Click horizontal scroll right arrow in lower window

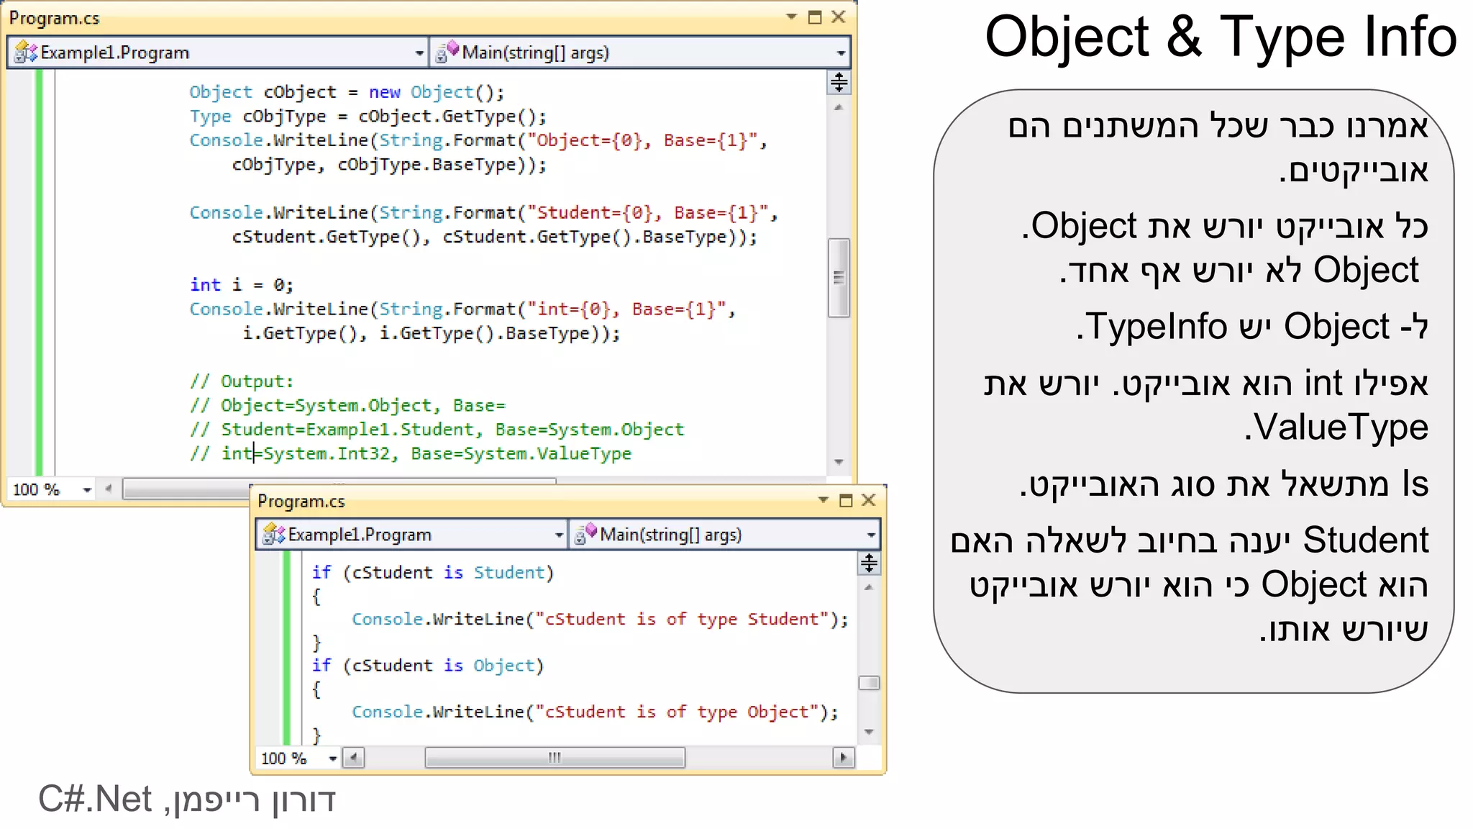tap(844, 758)
